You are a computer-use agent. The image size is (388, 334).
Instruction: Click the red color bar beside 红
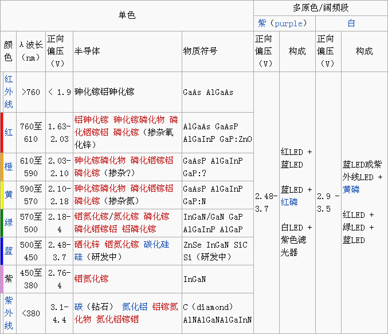click(2, 133)
